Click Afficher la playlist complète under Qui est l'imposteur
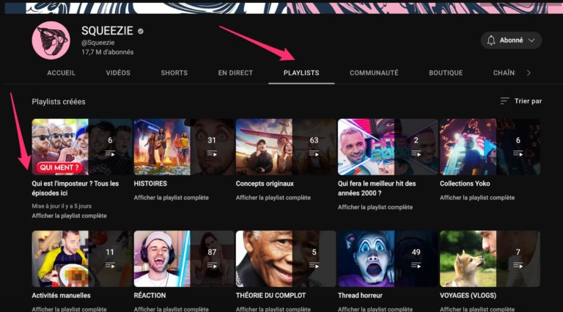The image size is (563, 312). coord(70,216)
